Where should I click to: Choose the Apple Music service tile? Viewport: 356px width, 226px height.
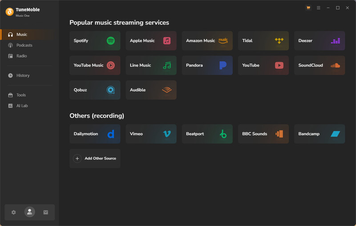[x=151, y=41]
